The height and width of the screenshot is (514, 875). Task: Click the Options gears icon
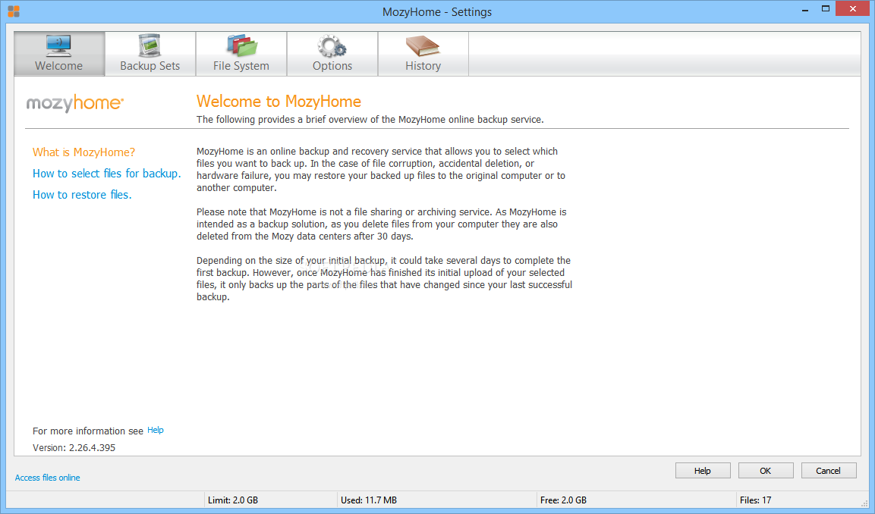[332, 45]
